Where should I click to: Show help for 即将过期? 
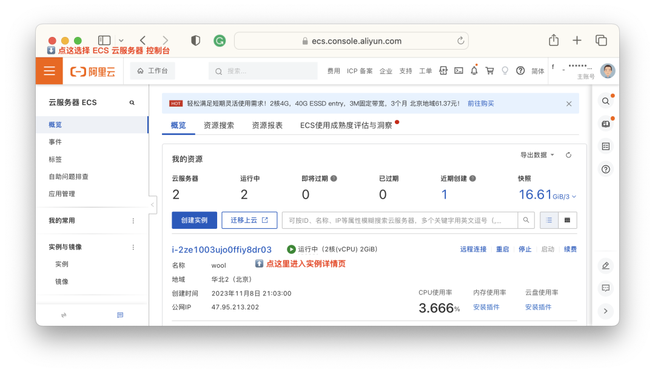(x=334, y=179)
